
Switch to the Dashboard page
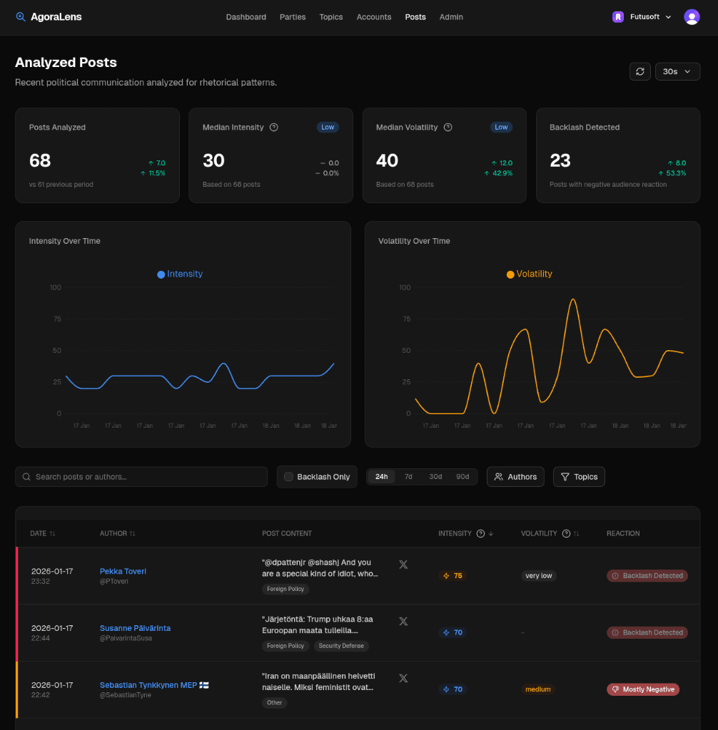click(x=246, y=16)
